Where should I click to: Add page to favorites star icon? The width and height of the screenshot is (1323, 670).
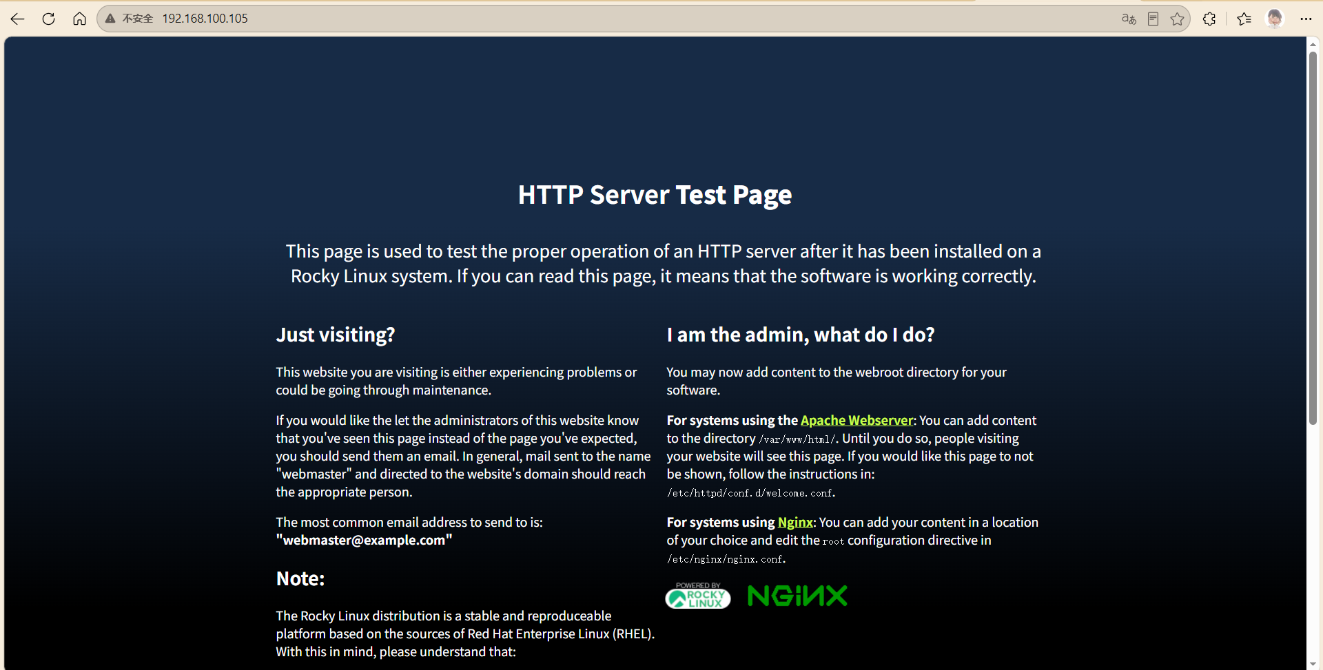(x=1177, y=19)
